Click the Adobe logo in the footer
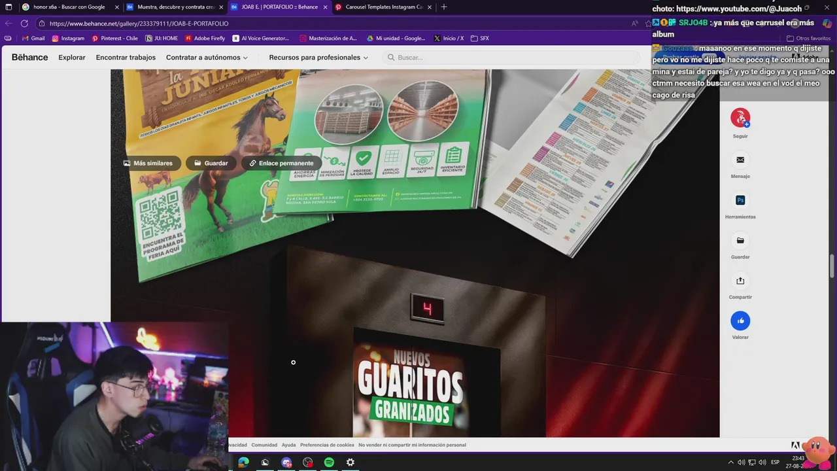Screen dimensions: 837x471 tap(795, 445)
